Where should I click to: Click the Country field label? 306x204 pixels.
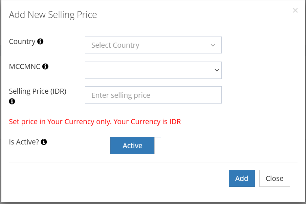click(x=22, y=42)
